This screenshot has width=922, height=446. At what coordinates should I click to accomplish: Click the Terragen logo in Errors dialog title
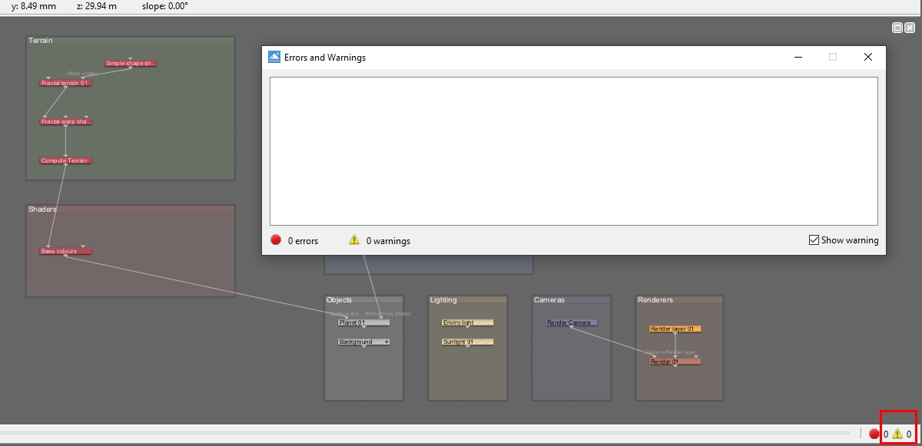274,57
